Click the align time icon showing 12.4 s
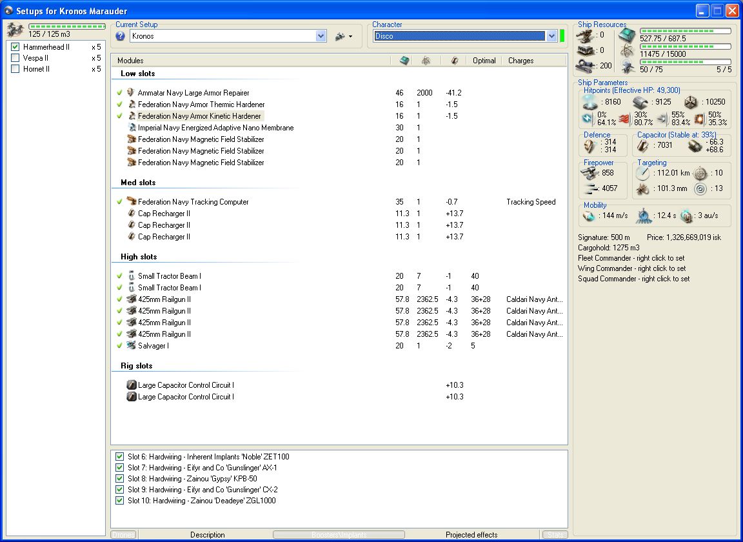 (644, 216)
